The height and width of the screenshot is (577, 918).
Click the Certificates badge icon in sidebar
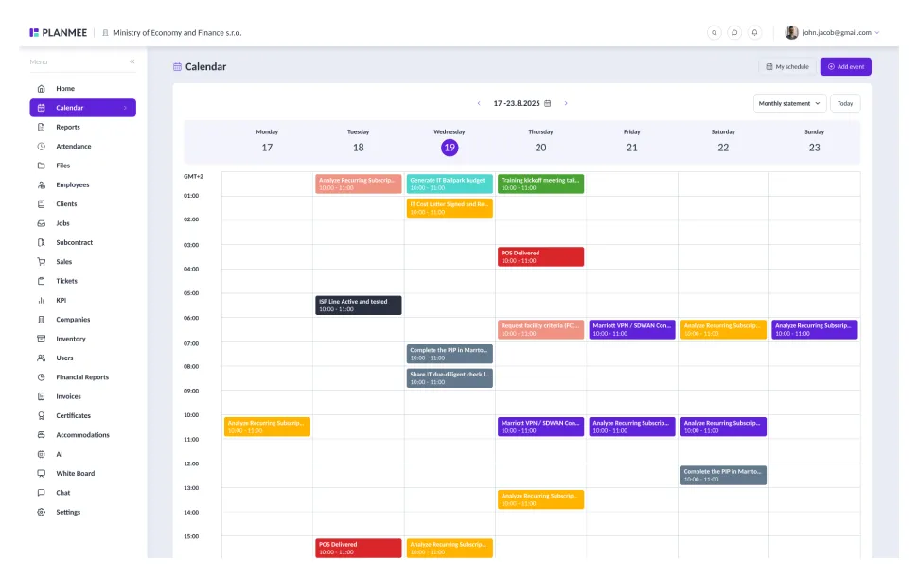(x=41, y=415)
